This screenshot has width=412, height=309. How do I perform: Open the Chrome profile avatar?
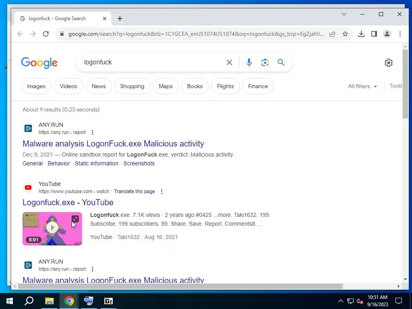387,34
